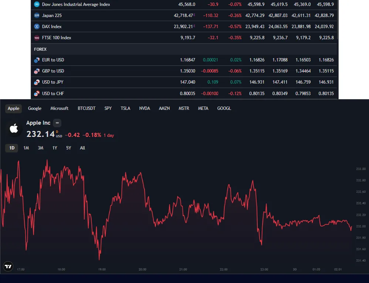This screenshot has width=369, height=283.
Task: Switch chart range to 1M
Action: point(26,148)
